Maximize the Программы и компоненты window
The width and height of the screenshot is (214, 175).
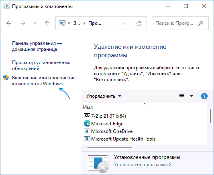186,6
